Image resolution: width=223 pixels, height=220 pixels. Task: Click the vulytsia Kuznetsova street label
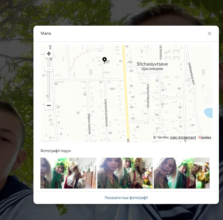tap(106, 112)
